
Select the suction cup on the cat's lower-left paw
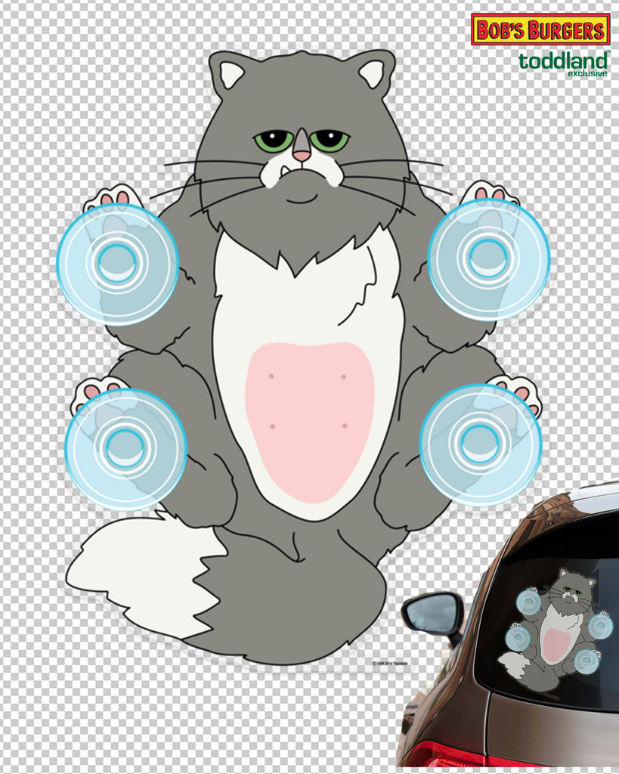point(125,449)
